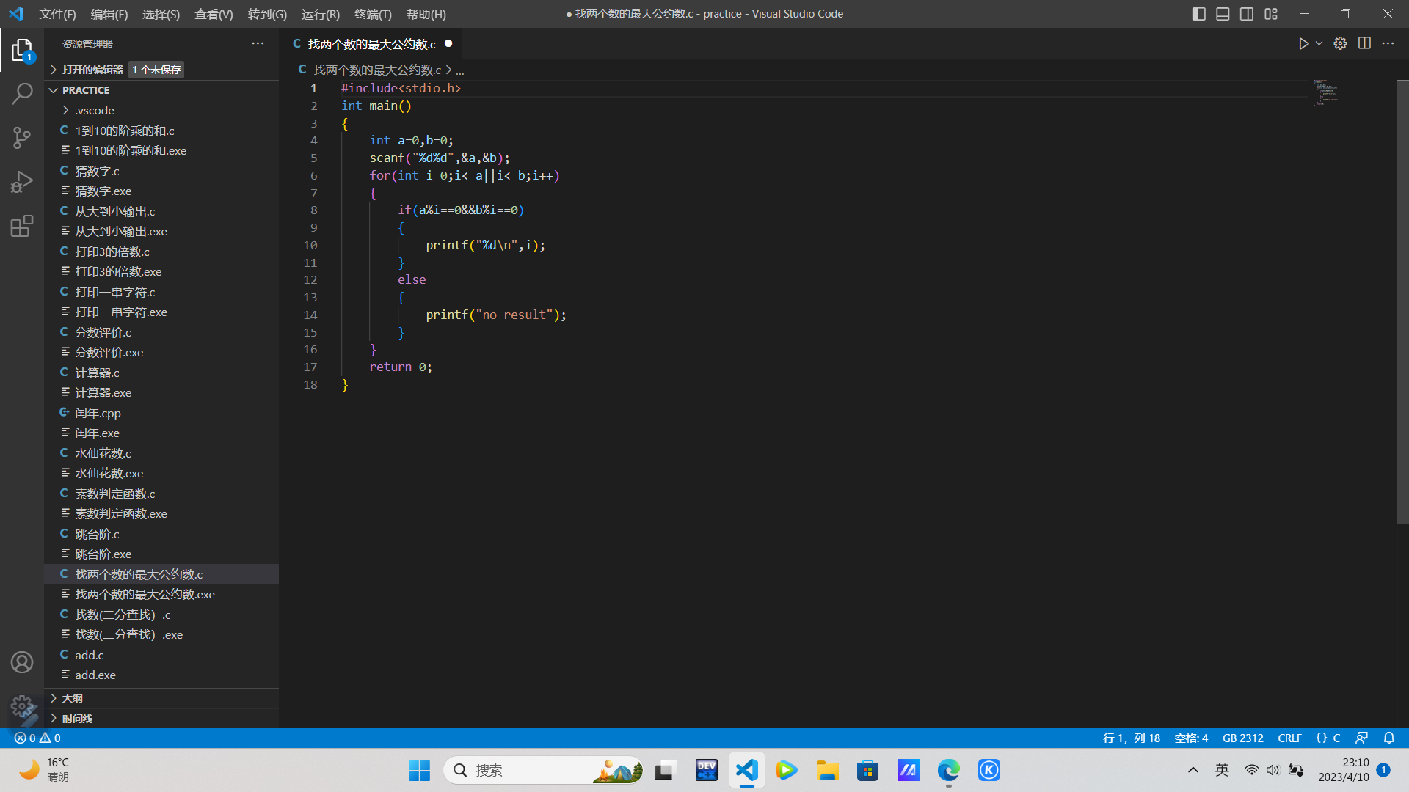This screenshot has width=1409, height=792.
Task: Open 猜数字.c in the explorer
Action: 97,171
